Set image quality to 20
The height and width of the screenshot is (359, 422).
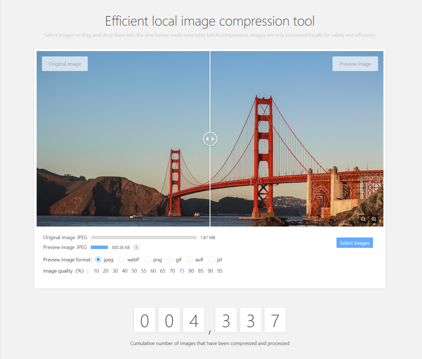(x=106, y=271)
